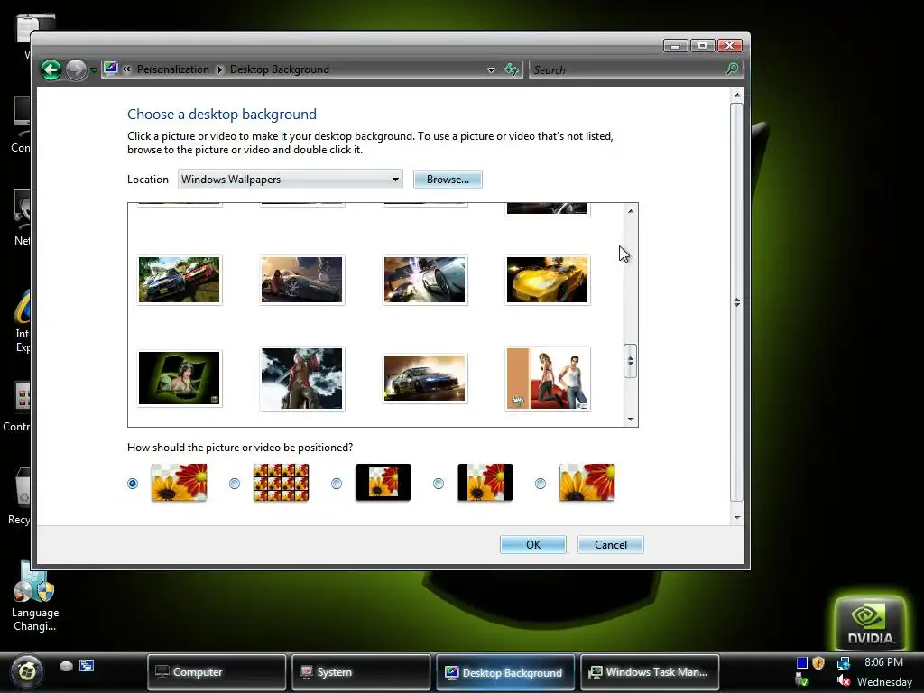
Task: Select the fourth positioning radio button
Action: tap(439, 484)
